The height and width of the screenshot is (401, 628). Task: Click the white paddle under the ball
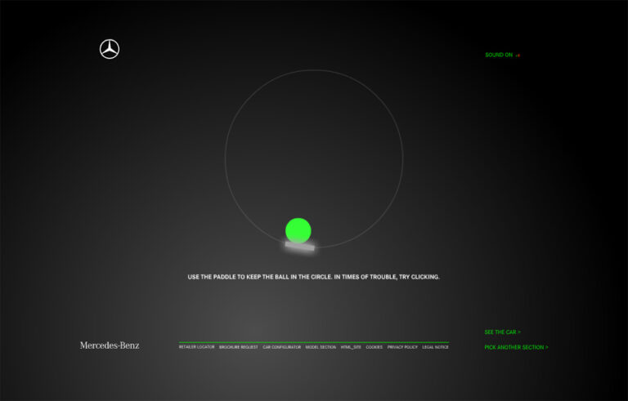click(300, 246)
